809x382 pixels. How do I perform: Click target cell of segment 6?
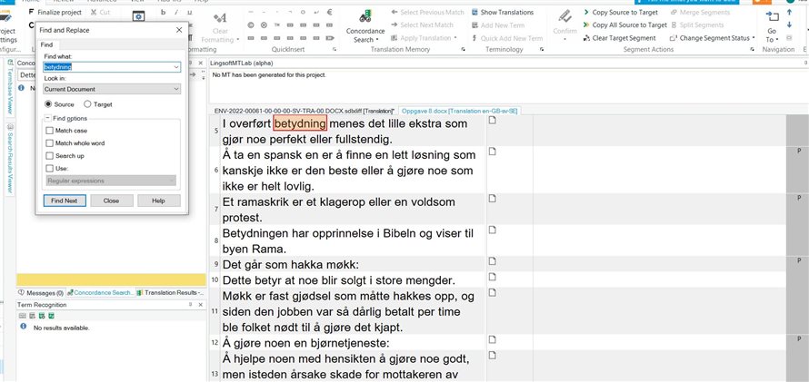point(659,170)
